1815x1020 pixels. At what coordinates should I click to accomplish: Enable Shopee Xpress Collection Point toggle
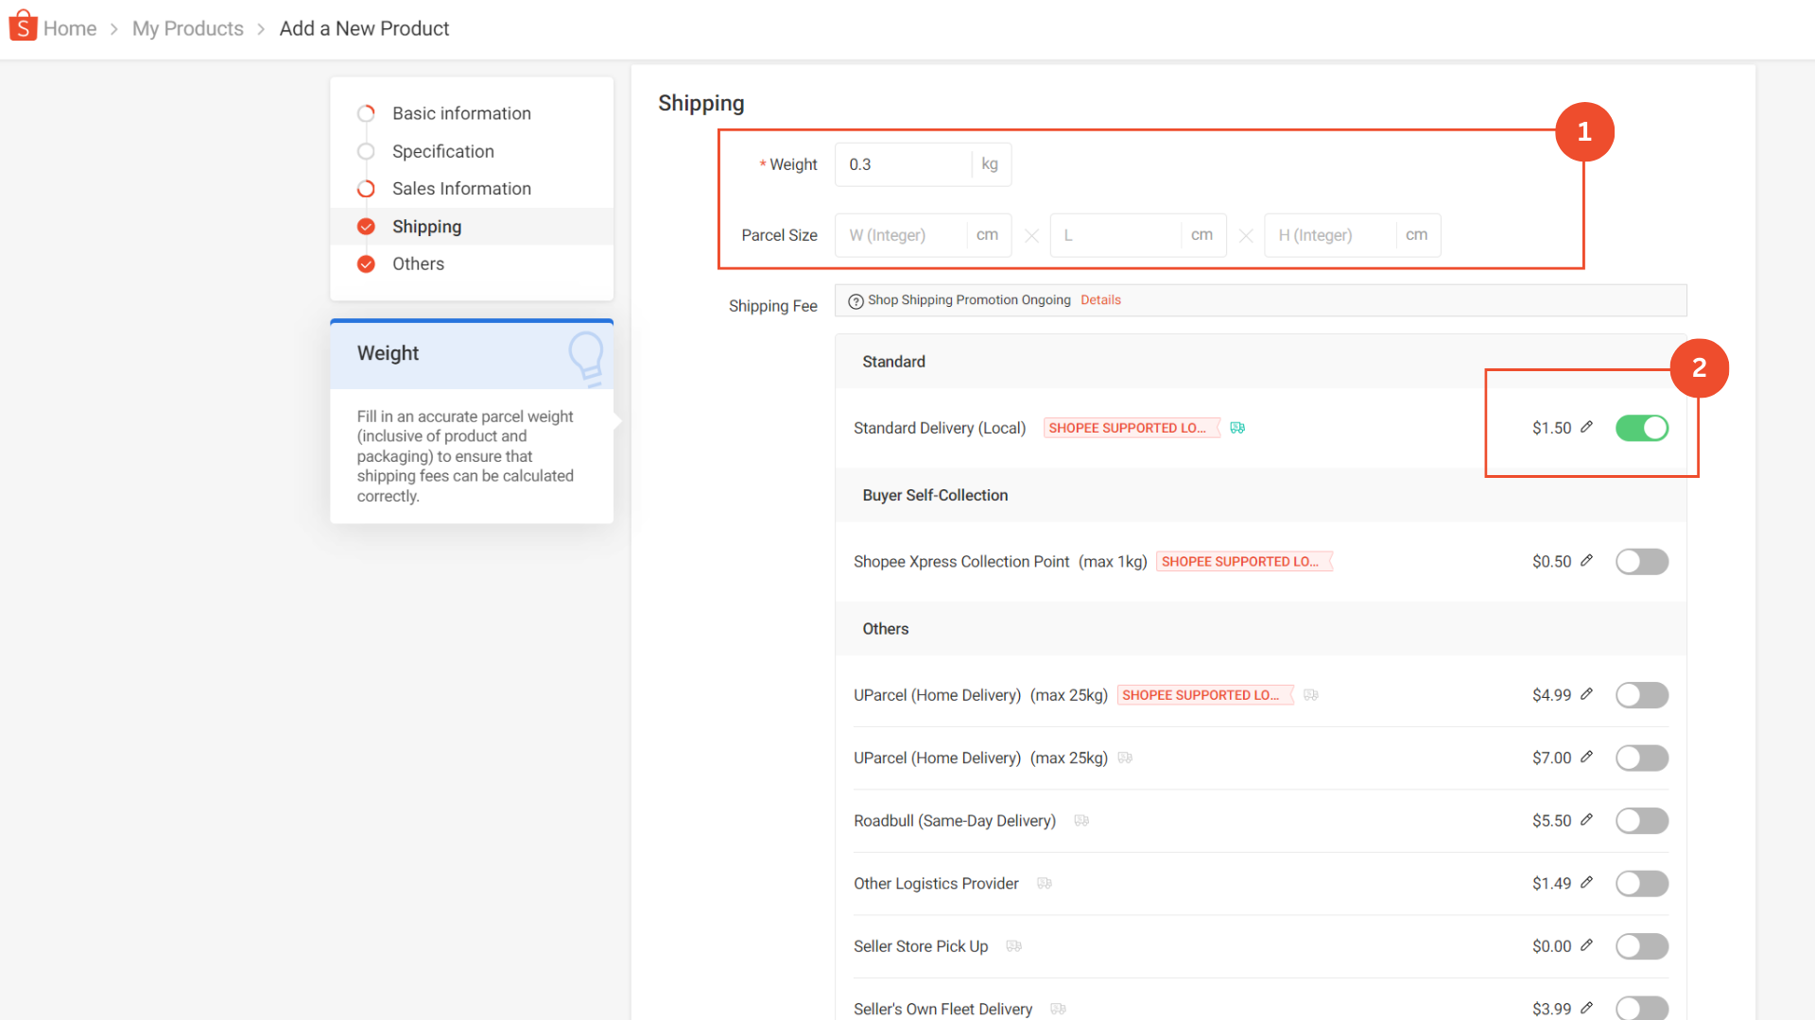pos(1641,562)
